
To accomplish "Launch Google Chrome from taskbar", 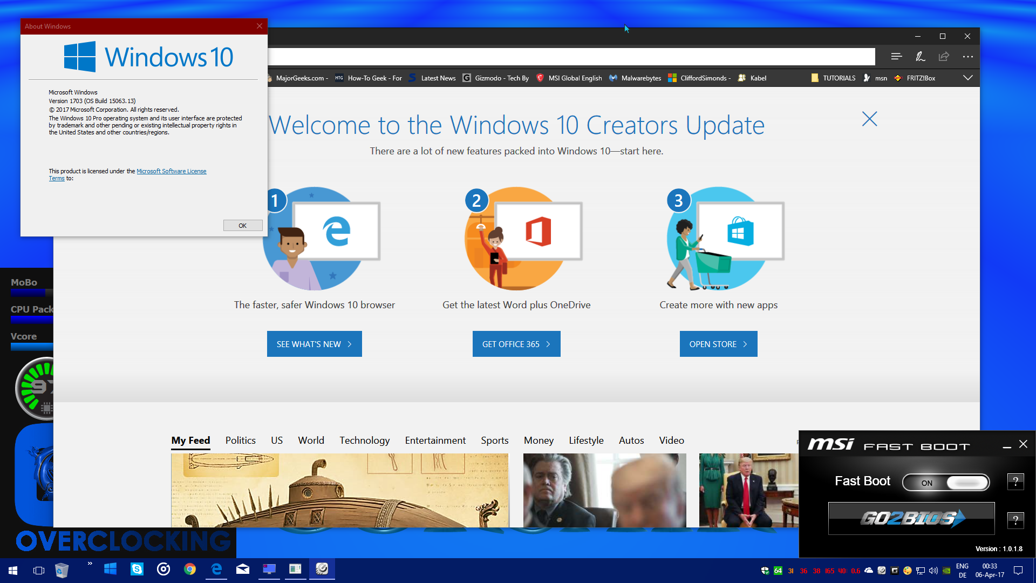I will pos(190,569).
